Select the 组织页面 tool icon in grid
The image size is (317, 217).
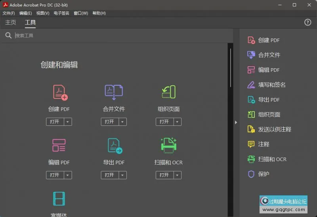(x=169, y=92)
